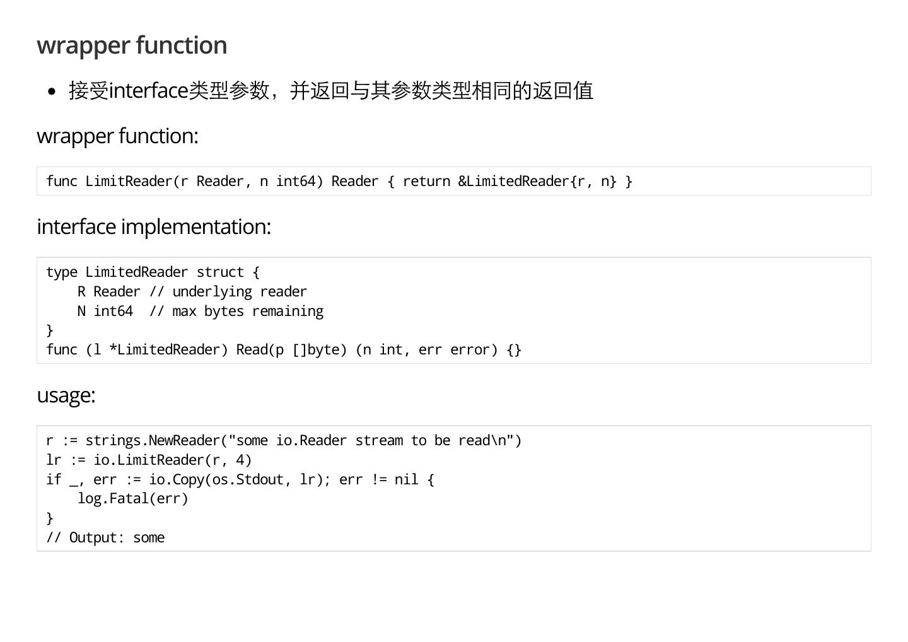Click the "type LimitedReader struct {" line

pyautogui.click(x=153, y=272)
